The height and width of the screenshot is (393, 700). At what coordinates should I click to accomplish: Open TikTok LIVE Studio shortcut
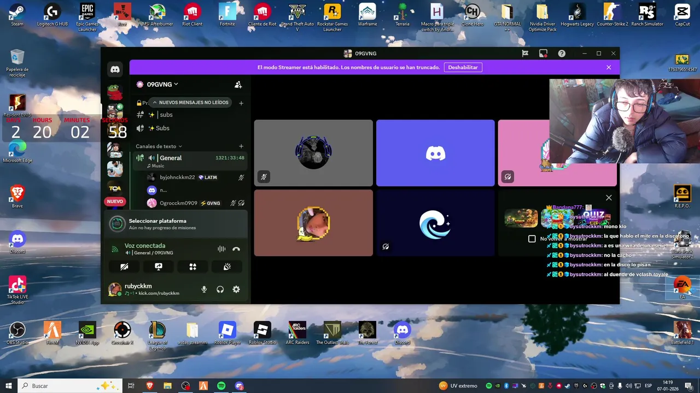[17, 290]
